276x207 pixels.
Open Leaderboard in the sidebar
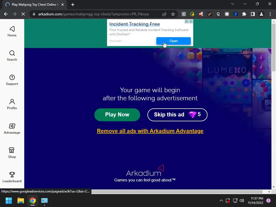pyautogui.click(x=12, y=177)
